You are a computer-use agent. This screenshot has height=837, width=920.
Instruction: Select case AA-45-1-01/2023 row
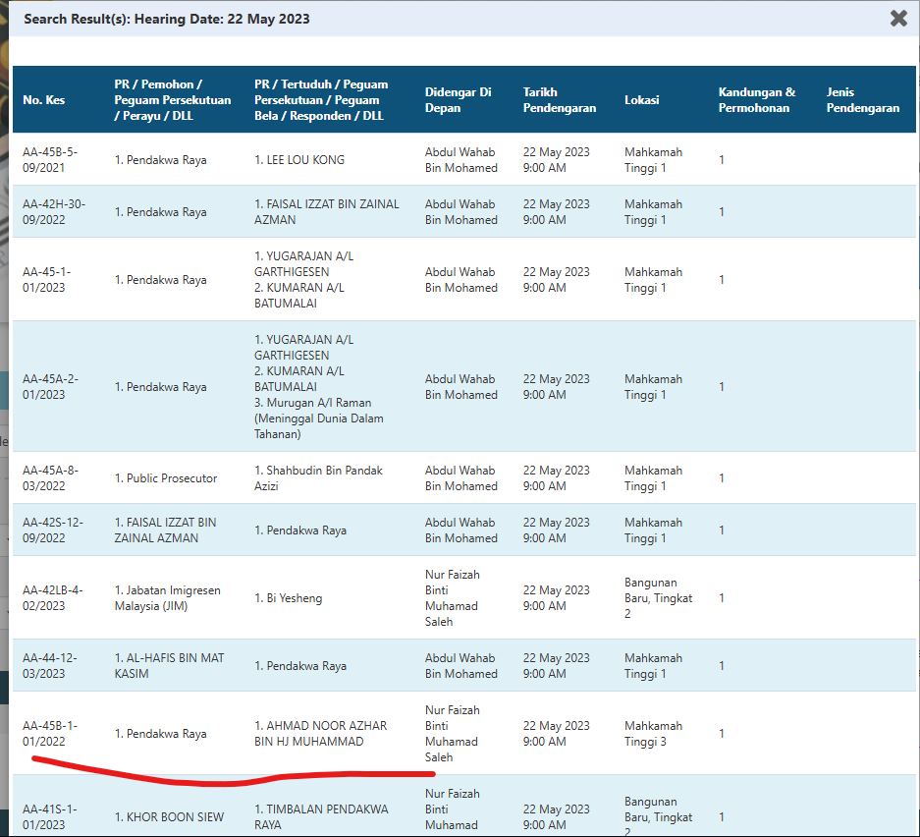pyautogui.click(x=463, y=279)
